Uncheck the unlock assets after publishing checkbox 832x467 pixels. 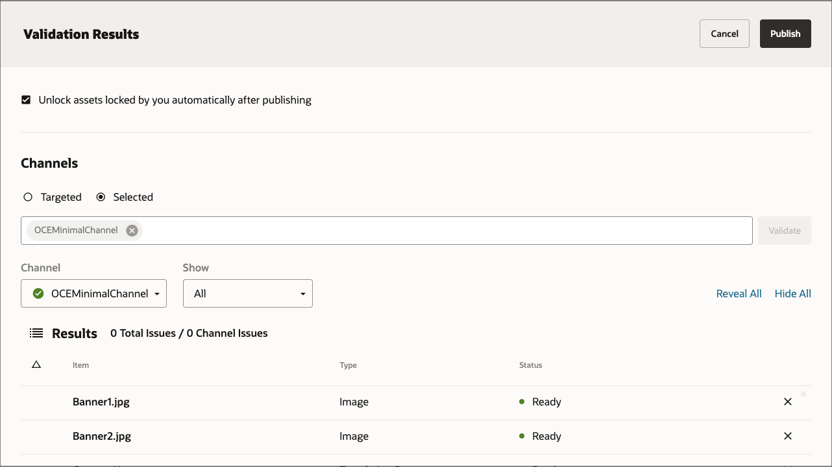[26, 100]
